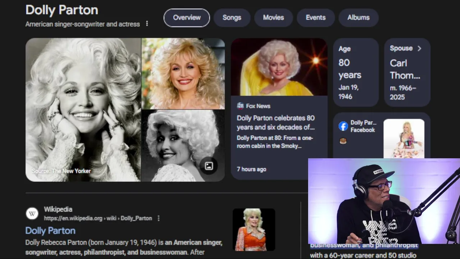460x259 pixels.
Task: Open the lower black-and-white portrait in collage
Action: point(183,146)
